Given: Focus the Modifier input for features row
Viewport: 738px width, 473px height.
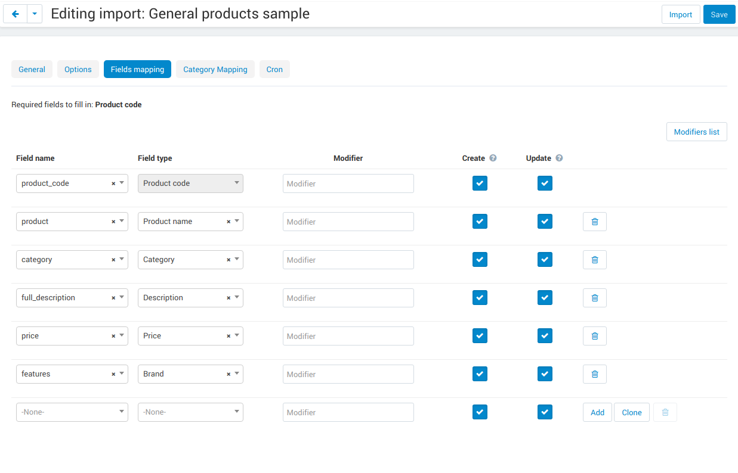Looking at the screenshot, I should 348,374.
